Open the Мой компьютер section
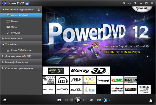This screenshot has height=105, width=156. (x=21, y=39)
